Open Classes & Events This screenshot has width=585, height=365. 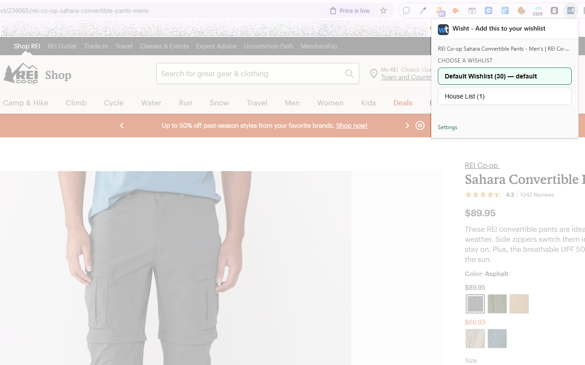tap(164, 46)
